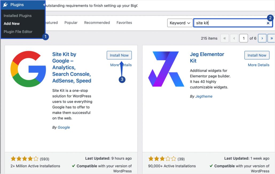275x174 pixels.
Task: Open Installed Plugins submenu item
Action: pos(18,16)
